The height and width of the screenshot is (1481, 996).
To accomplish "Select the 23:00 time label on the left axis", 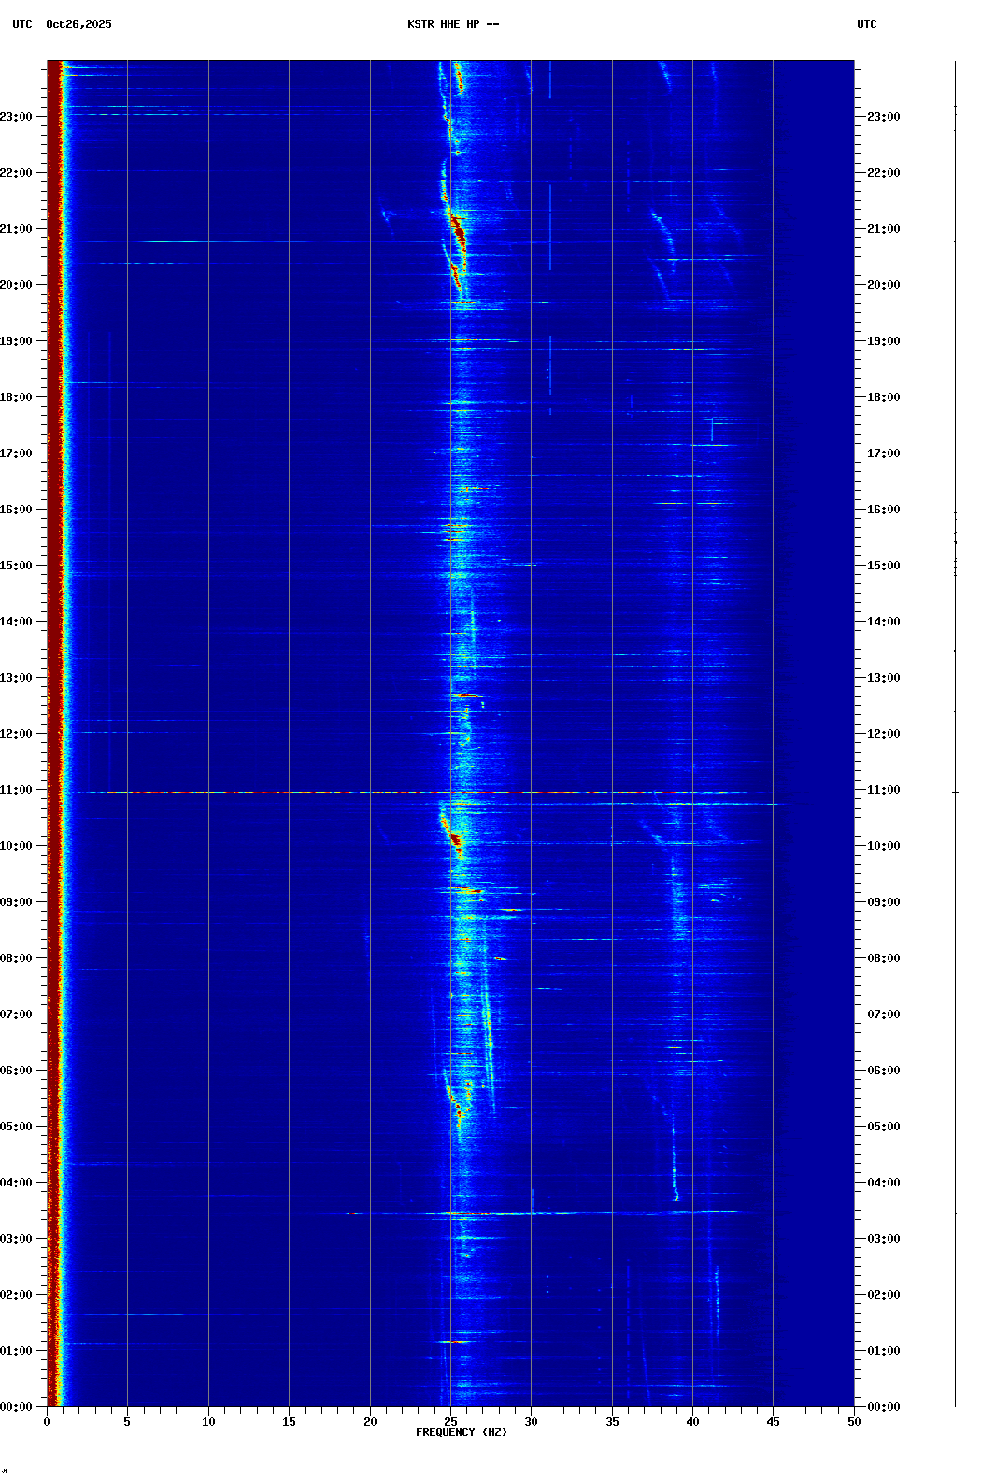I will click(16, 117).
